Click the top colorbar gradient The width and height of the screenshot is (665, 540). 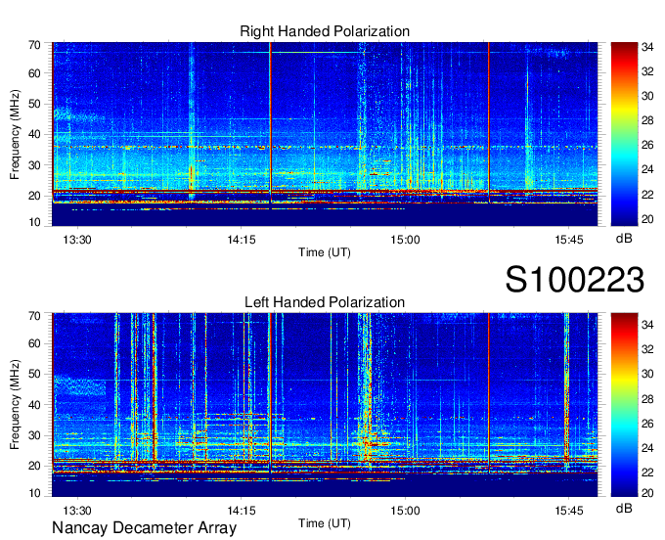pos(624,134)
